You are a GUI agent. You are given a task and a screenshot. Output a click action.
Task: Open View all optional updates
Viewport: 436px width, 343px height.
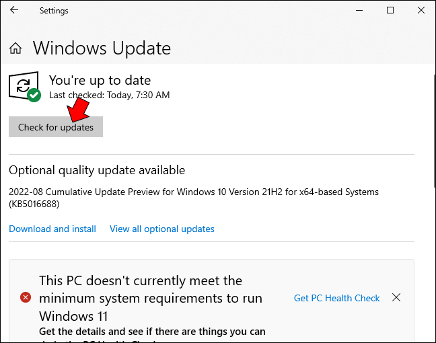pyautogui.click(x=162, y=229)
